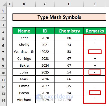The image size is (109, 106).
Task: Select Remarks plus sign in Shelly's row
Action: (95, 45)
